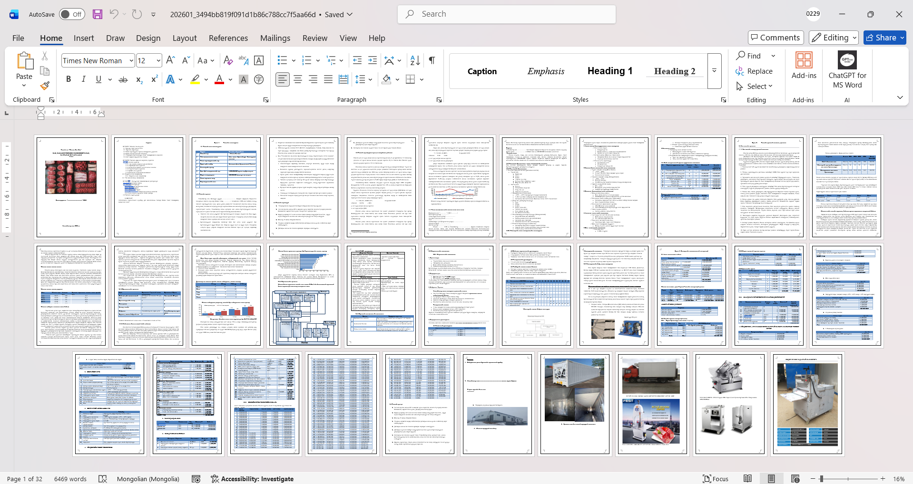The width and height of the screenshot is (913, 484).
Task: Show paragraph marks with pilcrow icon
Action: (432, 60)
